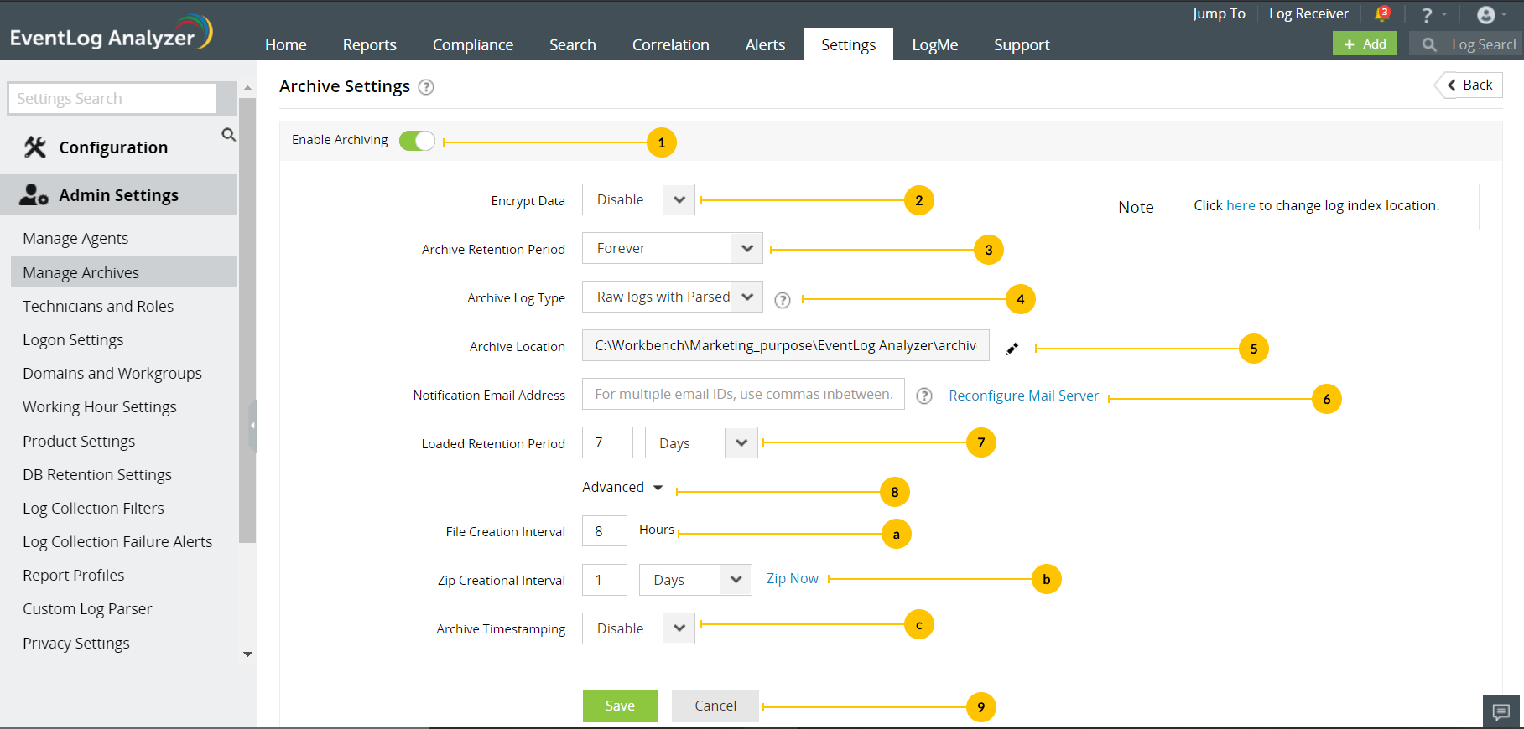
Task: Click the Zip Now link
Action: pyautogui.click(x=793, y=578)
